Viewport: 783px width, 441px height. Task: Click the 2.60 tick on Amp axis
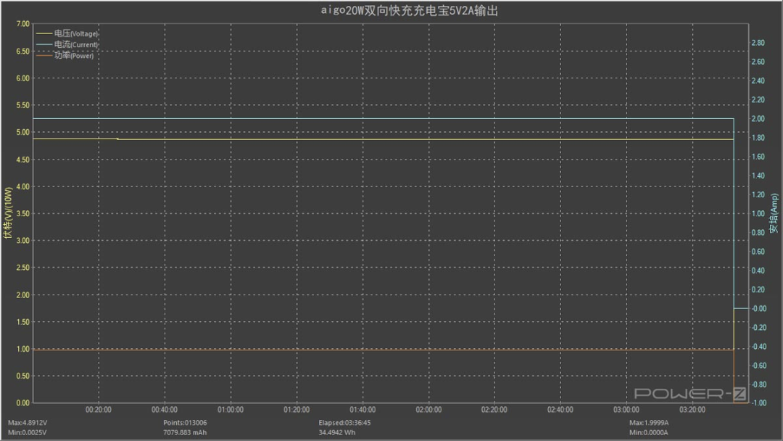758,62
